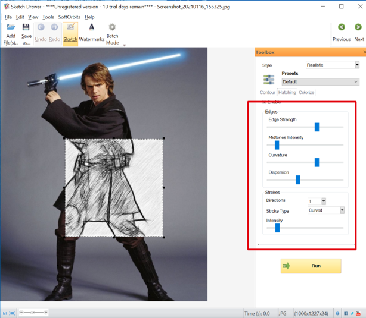This screenshot has width=366, height=318.
Task: Click the Save as floppy disk icon
Action: 26,27
